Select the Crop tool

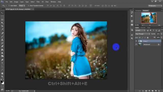(2, 26)
